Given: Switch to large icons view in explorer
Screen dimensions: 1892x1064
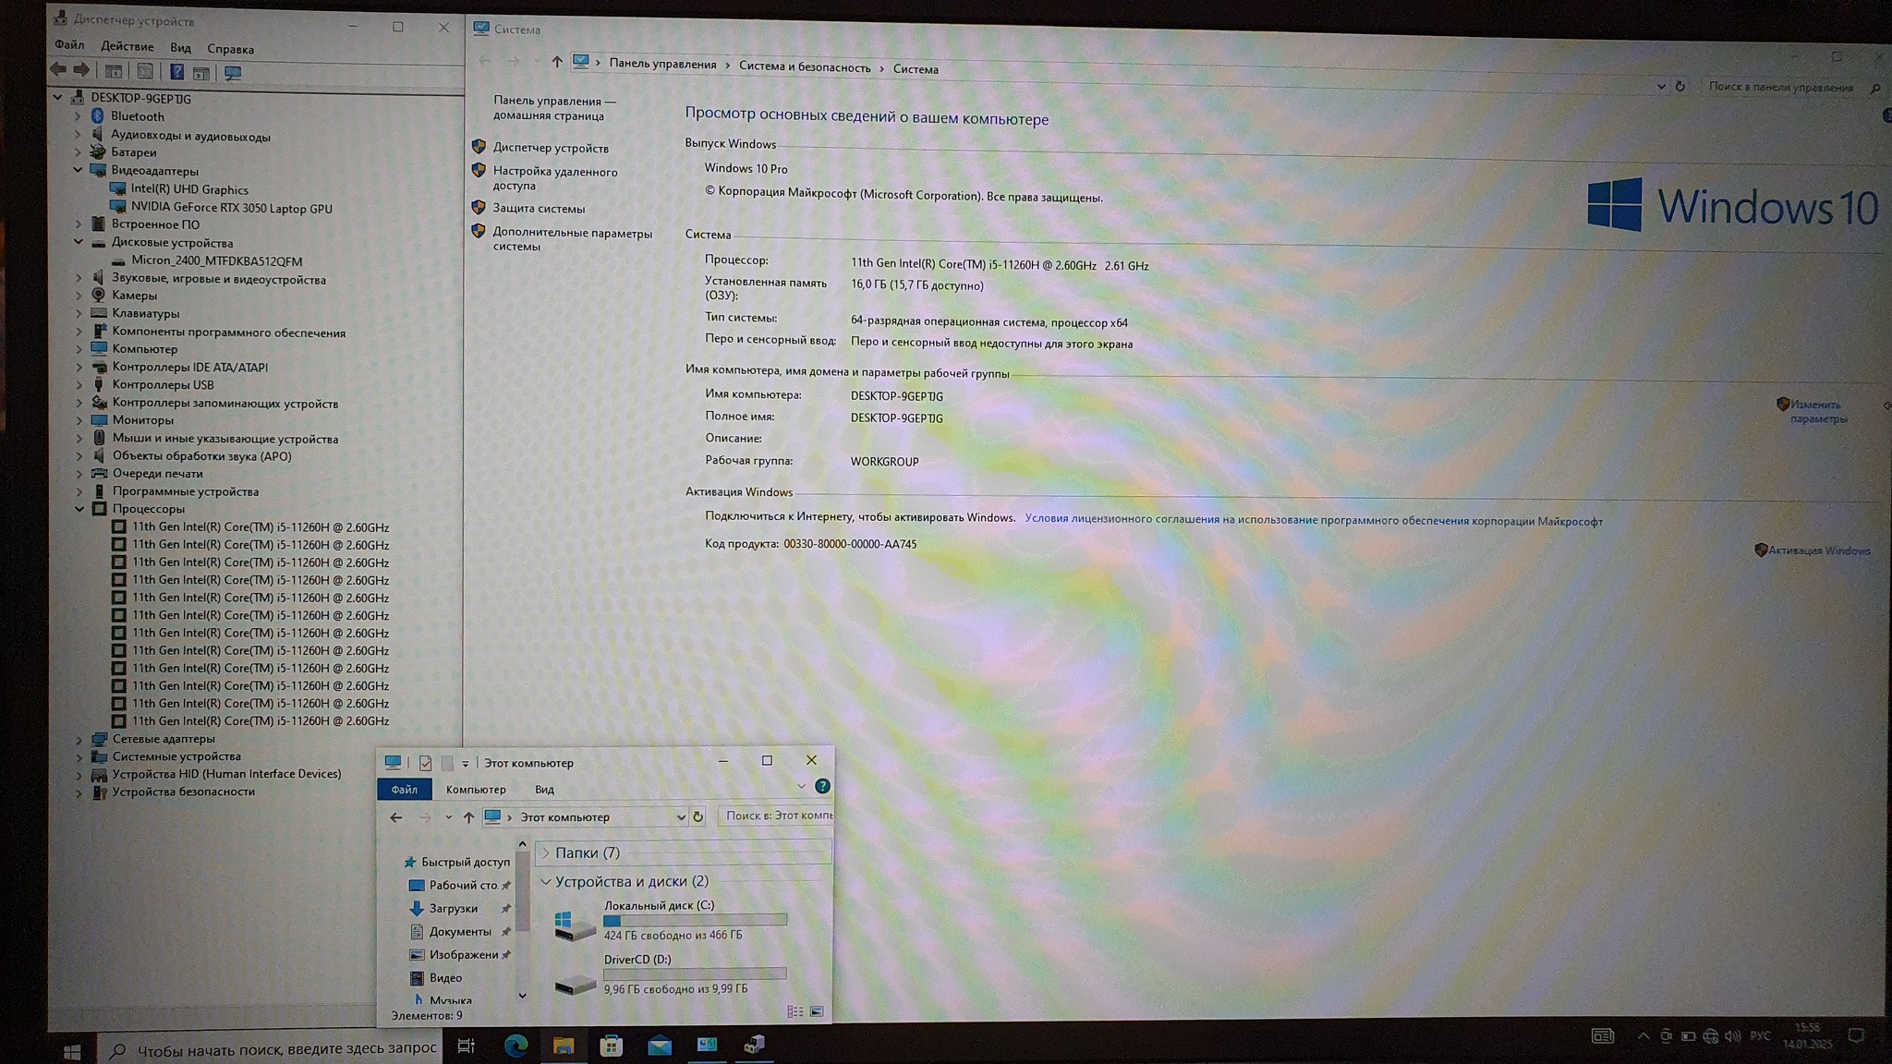Looking at the screenshot, I should [817, 1011].
